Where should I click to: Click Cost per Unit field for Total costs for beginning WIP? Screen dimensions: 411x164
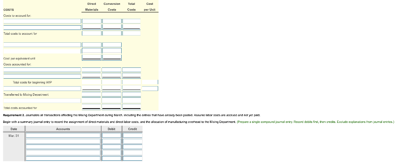pyautogui.click(x=150, y=82)
